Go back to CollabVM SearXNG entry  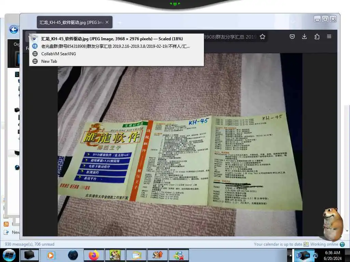[x=116, y=54]
